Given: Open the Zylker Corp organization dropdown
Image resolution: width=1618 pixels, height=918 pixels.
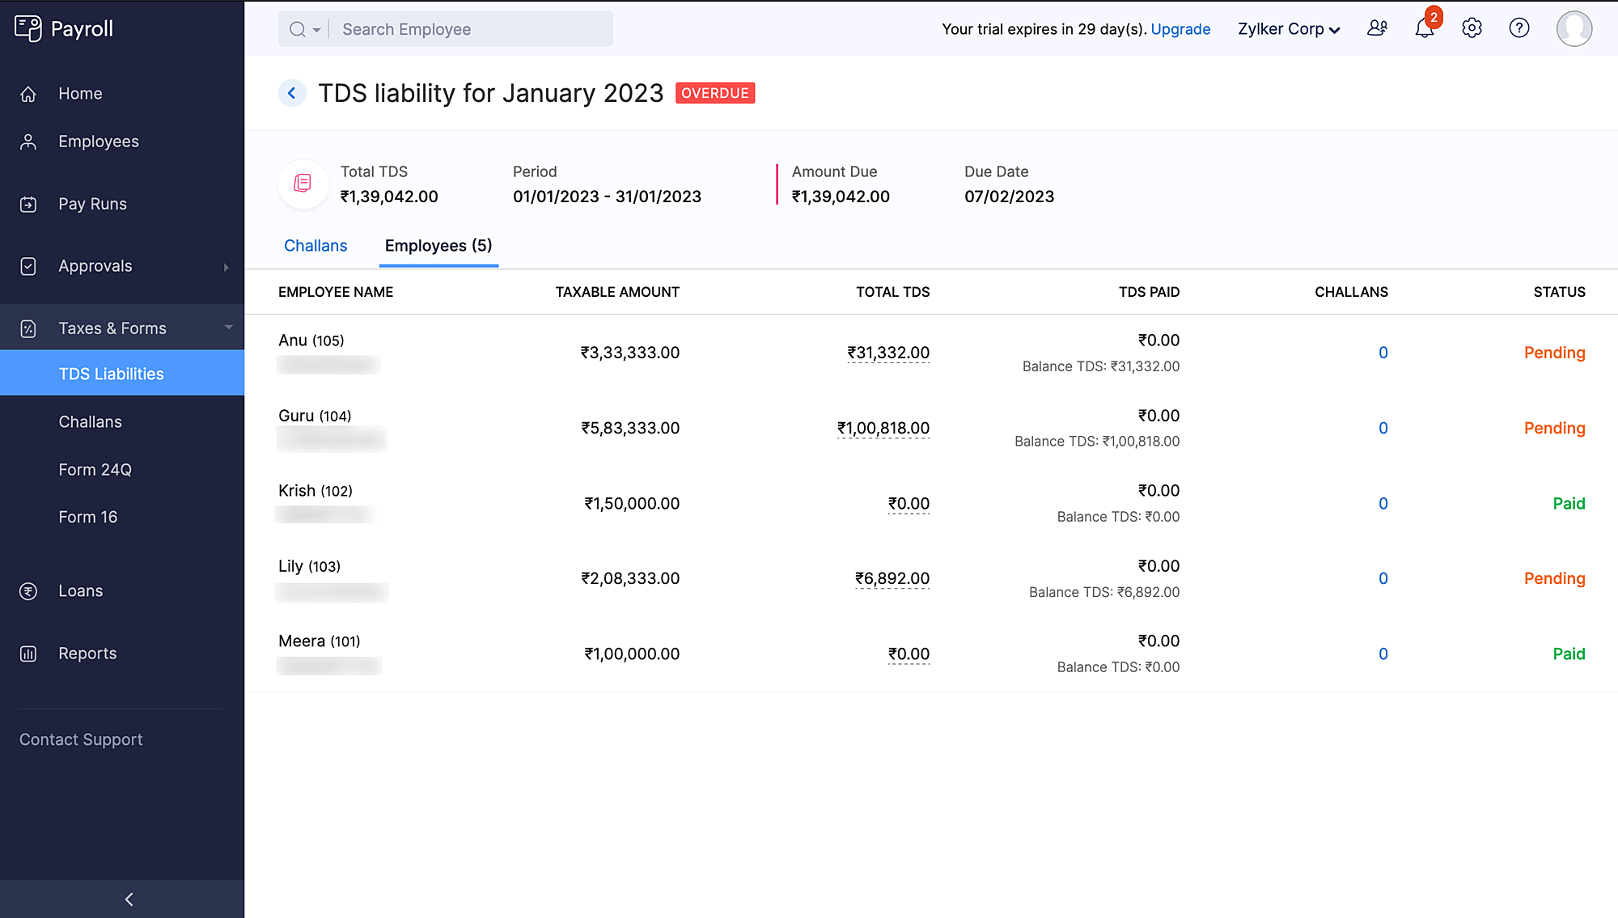Looking at the screenshot, I should coord(1289,29).
